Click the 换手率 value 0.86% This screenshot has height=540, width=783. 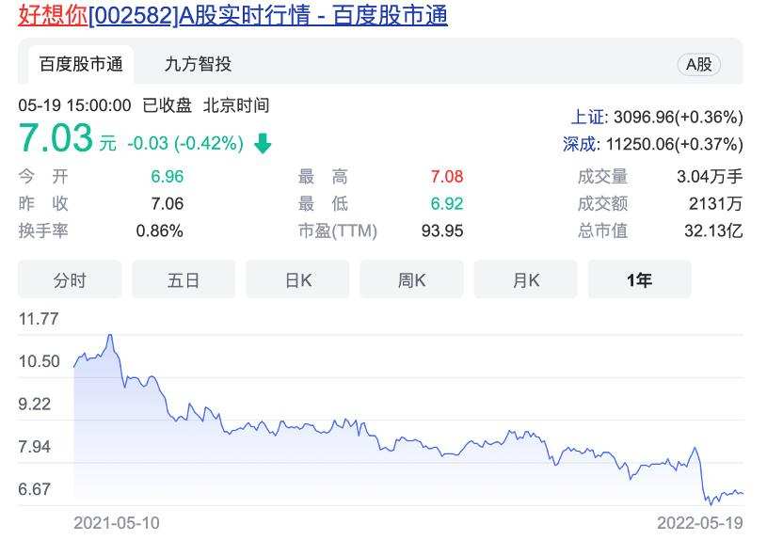coord(159,230)
